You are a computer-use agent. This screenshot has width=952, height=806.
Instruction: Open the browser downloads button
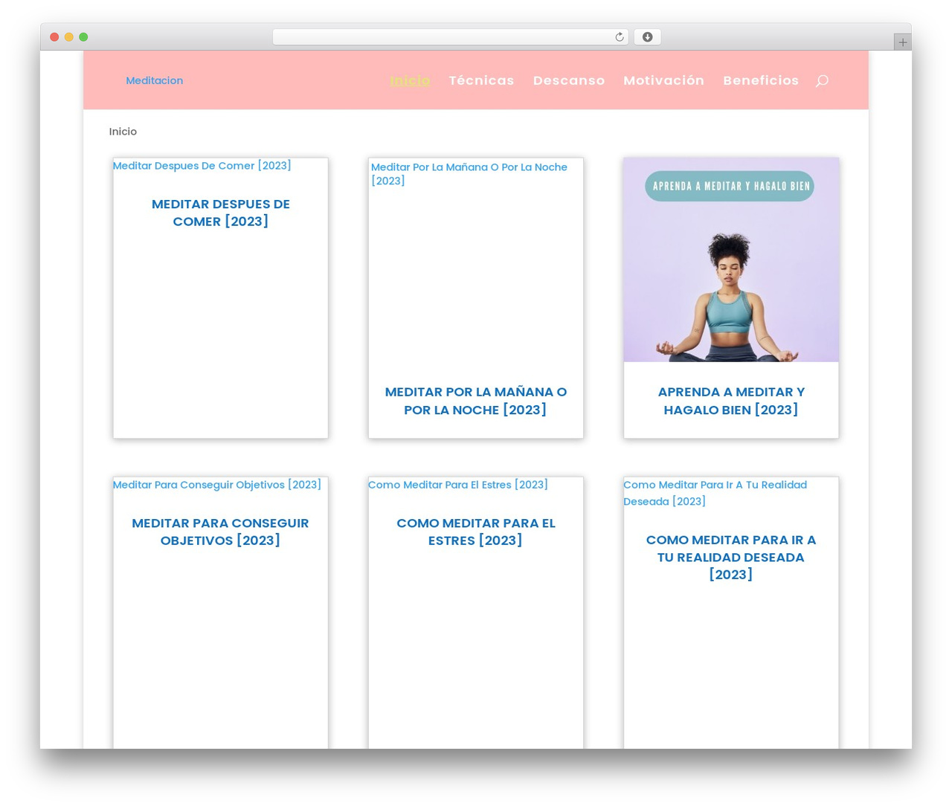point(647,37)
